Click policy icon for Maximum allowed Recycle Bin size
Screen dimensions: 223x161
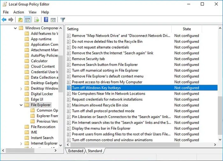[69, 105]
